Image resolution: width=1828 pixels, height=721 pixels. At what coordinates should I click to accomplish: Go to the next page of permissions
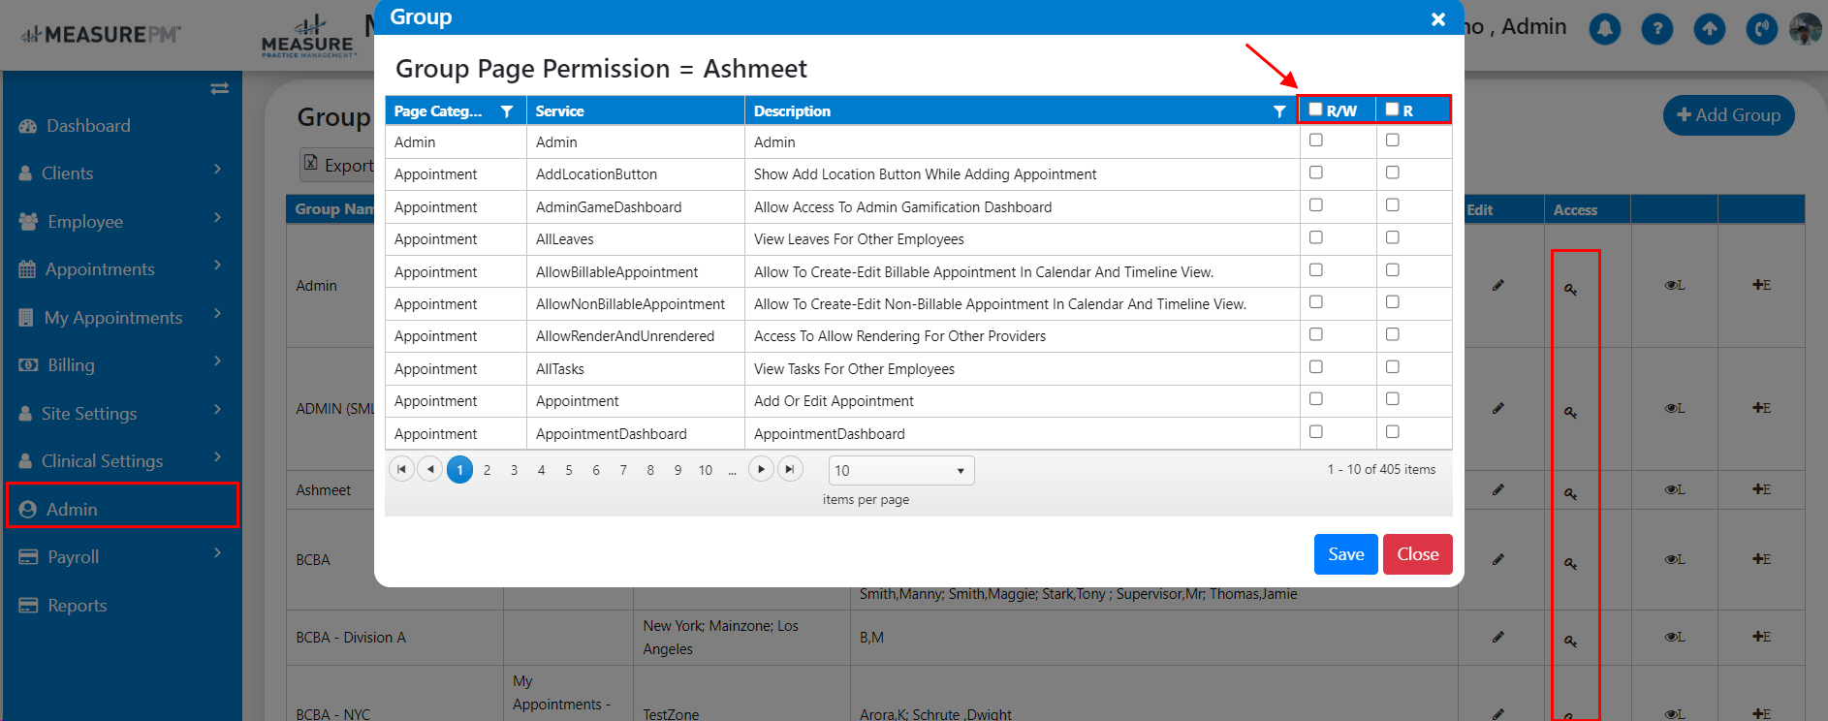click(x=762, y=469)
